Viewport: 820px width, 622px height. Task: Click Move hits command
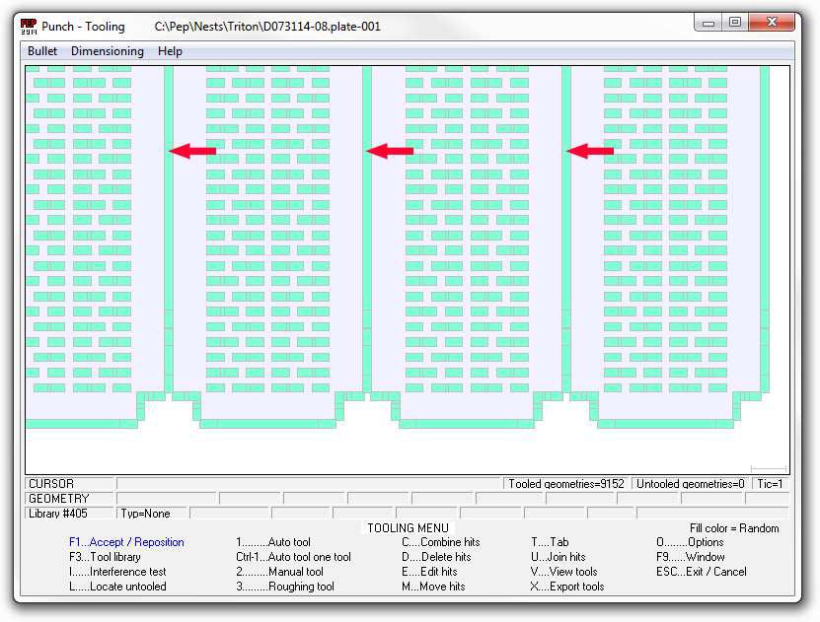tap(431, 587)
